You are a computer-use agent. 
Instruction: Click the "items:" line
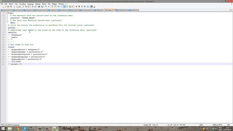pyautogui.click(x=11, y=47)
